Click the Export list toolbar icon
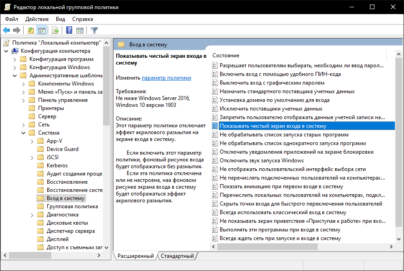 coord(55,30)
